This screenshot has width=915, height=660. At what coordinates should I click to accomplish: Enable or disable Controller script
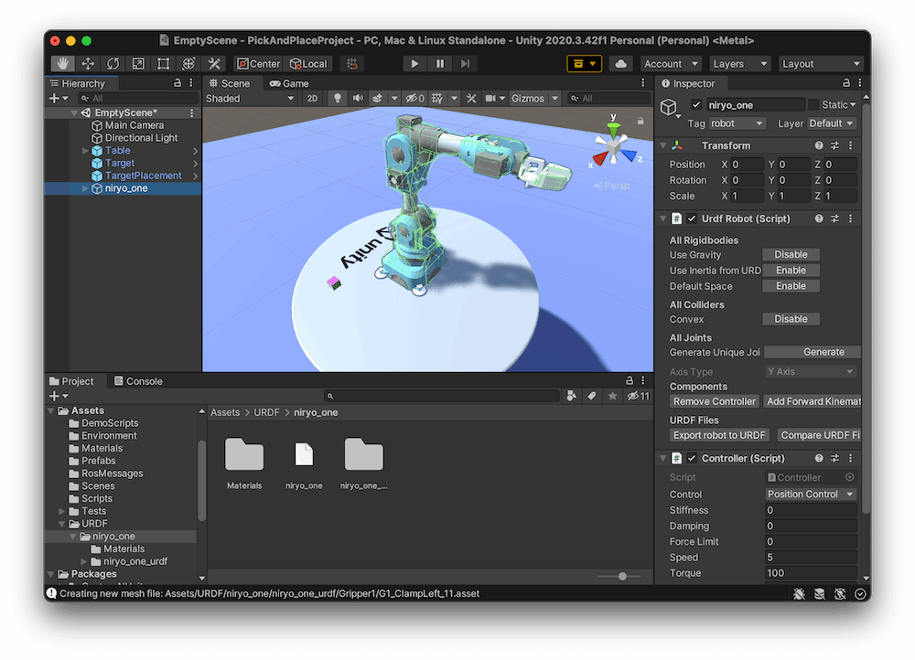click(x=692, y=458)
